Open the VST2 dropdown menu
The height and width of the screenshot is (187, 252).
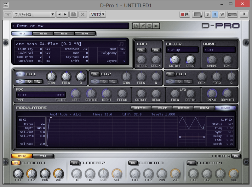click(97, 14)
